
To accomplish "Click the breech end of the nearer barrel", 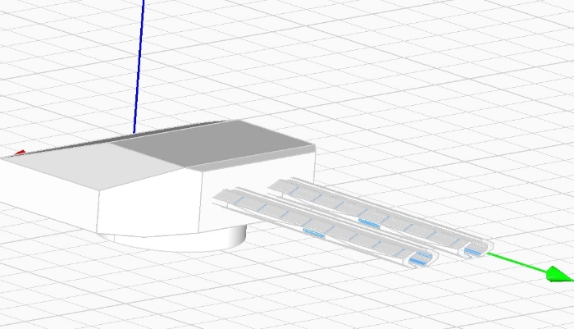I will coord(223,196).
